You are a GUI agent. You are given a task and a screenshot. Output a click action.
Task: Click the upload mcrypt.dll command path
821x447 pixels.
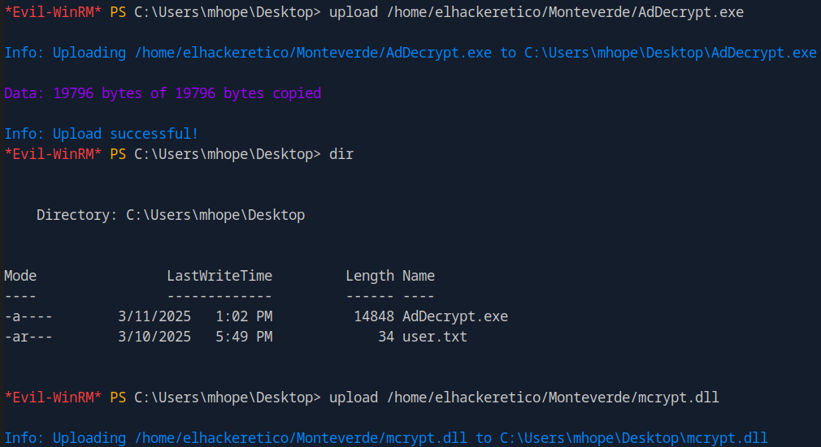coord(553,398)
